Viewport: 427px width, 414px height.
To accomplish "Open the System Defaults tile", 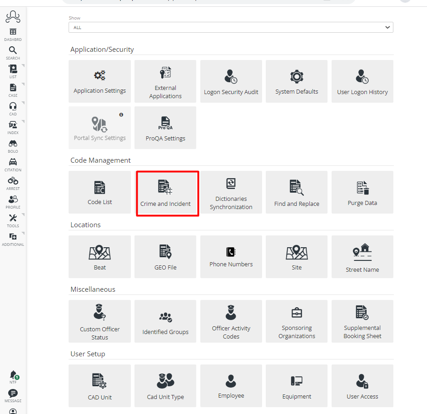I will 296,81.
